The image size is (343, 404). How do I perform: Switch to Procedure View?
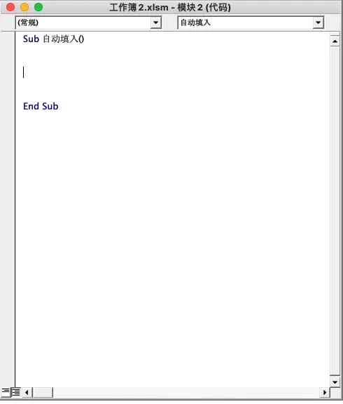pos(5,392)
